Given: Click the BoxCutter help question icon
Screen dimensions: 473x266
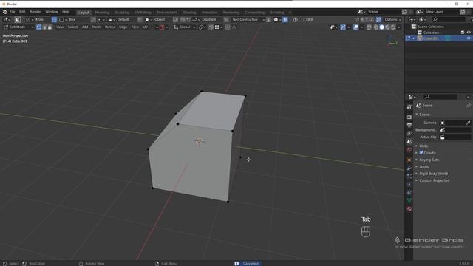Looking at the screenshot, I should click(296, 20).
